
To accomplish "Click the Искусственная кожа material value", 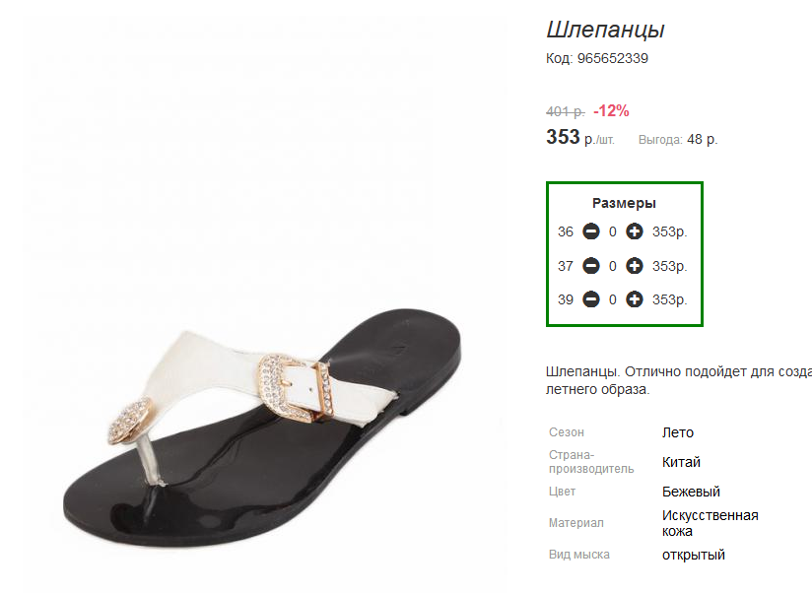I will coord(710,523).
